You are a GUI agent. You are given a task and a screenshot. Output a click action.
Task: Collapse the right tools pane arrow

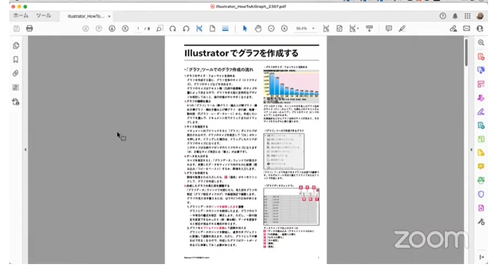coord(471,150)
